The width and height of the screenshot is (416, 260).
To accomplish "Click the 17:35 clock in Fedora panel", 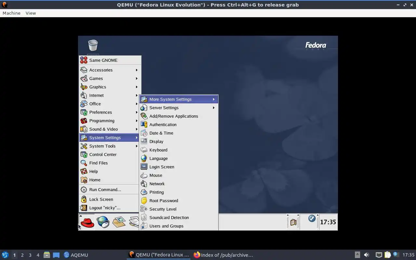I will (x=328, y=222).
